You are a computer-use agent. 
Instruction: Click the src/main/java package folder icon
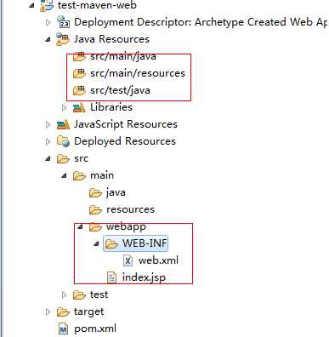click(79, 57)
